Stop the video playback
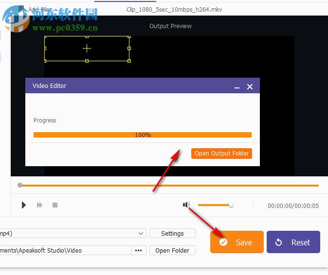Image resolution: width=328 pixels, height=275 pixels. [x=55, y=205]
